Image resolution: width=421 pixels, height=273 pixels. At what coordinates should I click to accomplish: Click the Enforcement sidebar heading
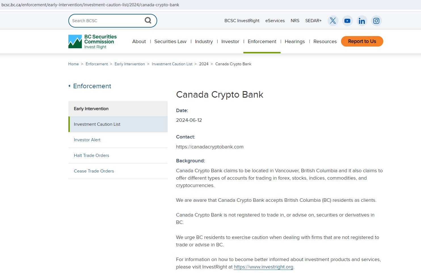(92, 86)
